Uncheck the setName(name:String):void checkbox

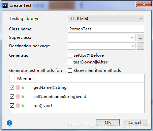(12, 97)
